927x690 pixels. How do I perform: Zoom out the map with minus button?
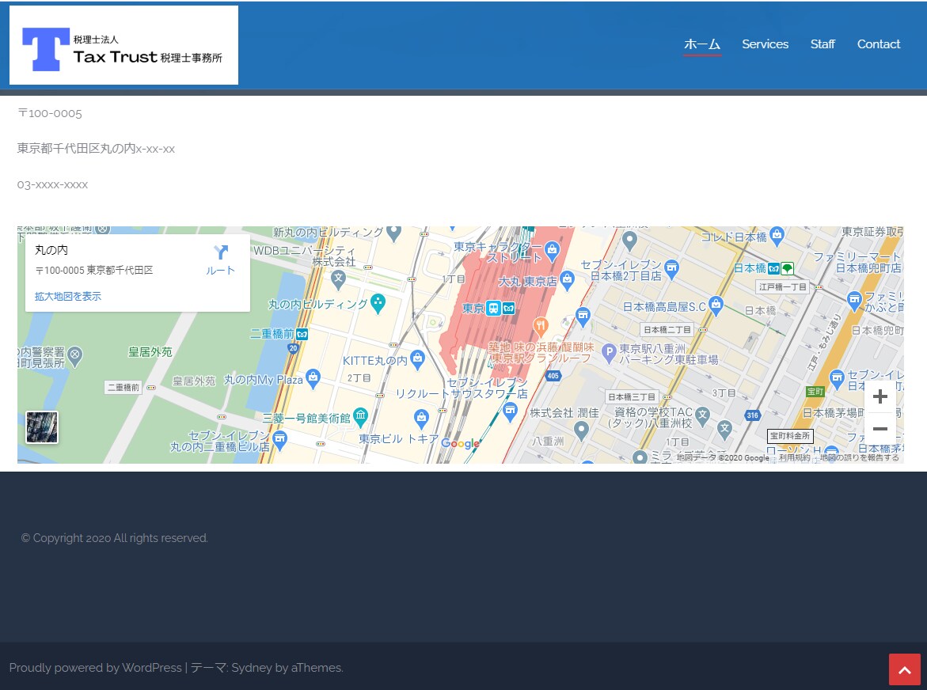pyautogui.click(x=880, y=428)
